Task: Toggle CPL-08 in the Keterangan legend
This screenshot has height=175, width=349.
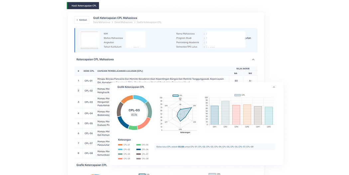Action: pyautogui.click(x=142, y=159)
